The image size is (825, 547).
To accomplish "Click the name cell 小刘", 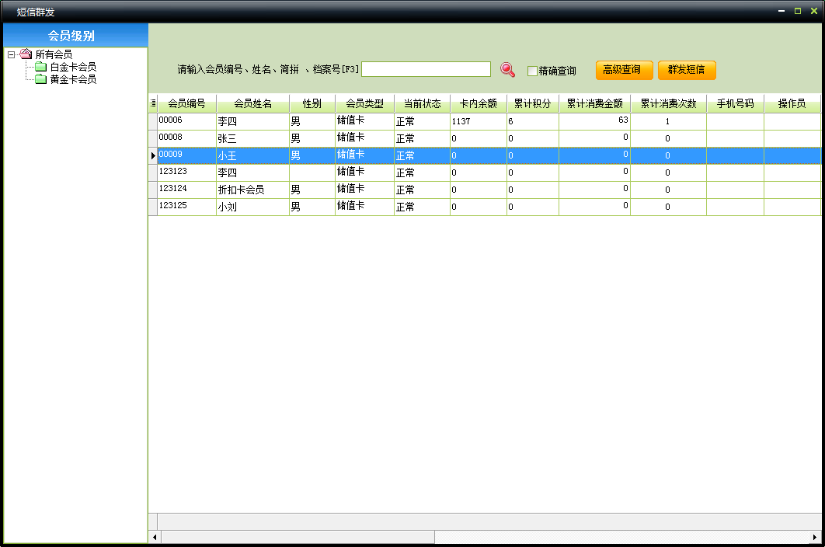I will point(253,207).
